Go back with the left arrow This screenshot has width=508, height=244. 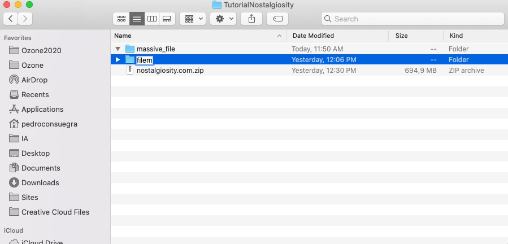(x=11, y=19)
